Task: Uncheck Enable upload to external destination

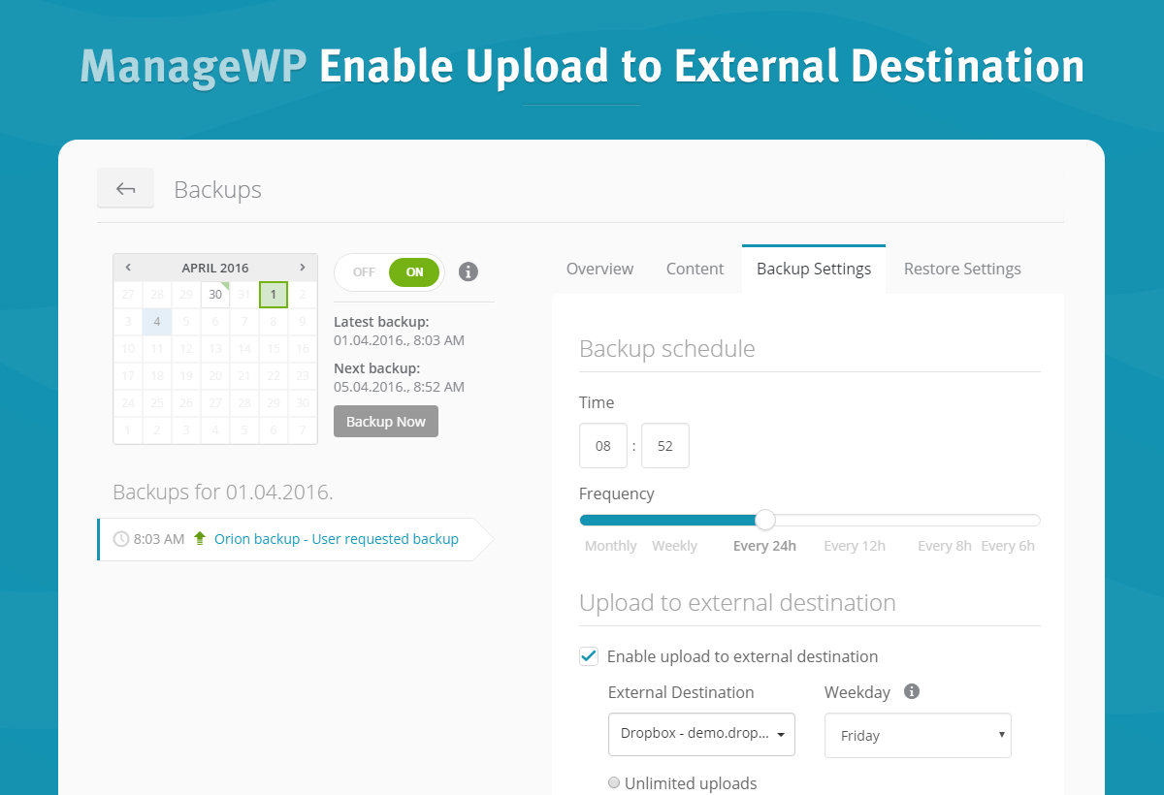Action: click(x=588, y=656)
